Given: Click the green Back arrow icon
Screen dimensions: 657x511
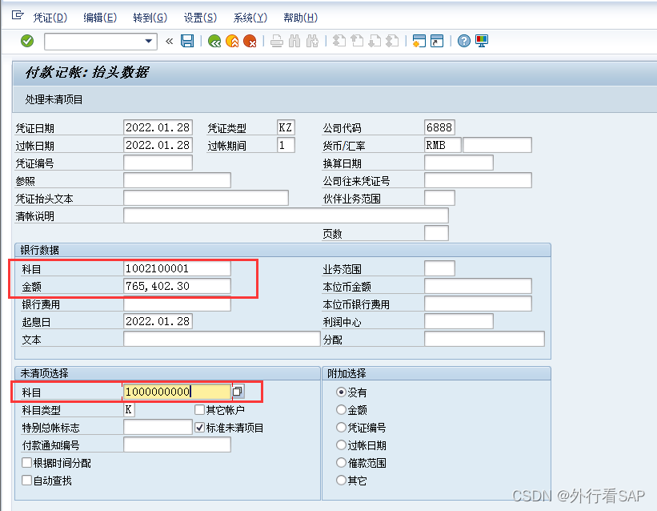Looking at the screenshot, I should coord(214,41).
